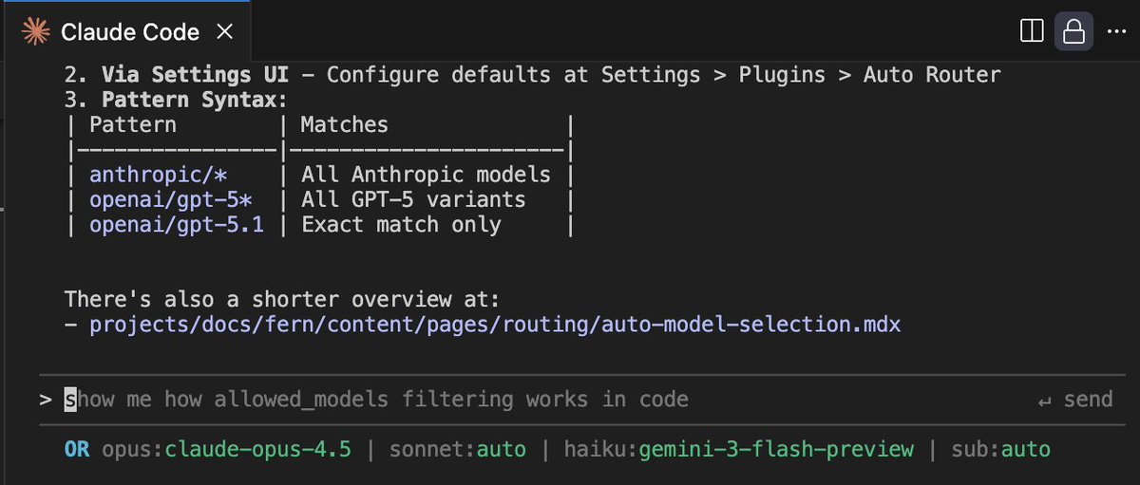Image resolution: width=1140 pixels, height=485 pixels.
Task: Click the prompt chevron before the input
Action: click(46, 400)
